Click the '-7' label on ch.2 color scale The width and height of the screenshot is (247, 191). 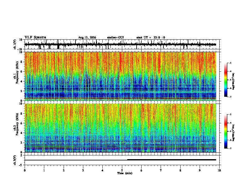[230, 149]
